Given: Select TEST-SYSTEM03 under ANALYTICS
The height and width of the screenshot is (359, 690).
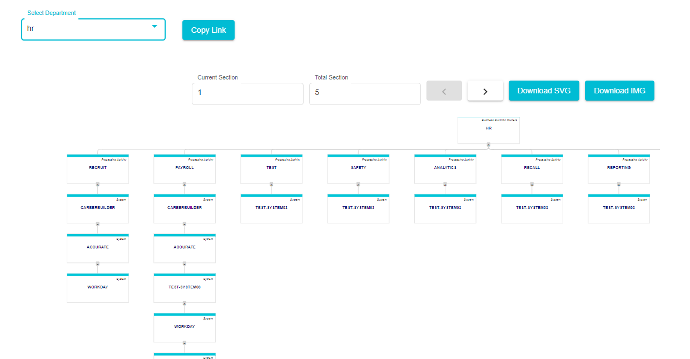Looking at the screenshot, I should 445,208.
